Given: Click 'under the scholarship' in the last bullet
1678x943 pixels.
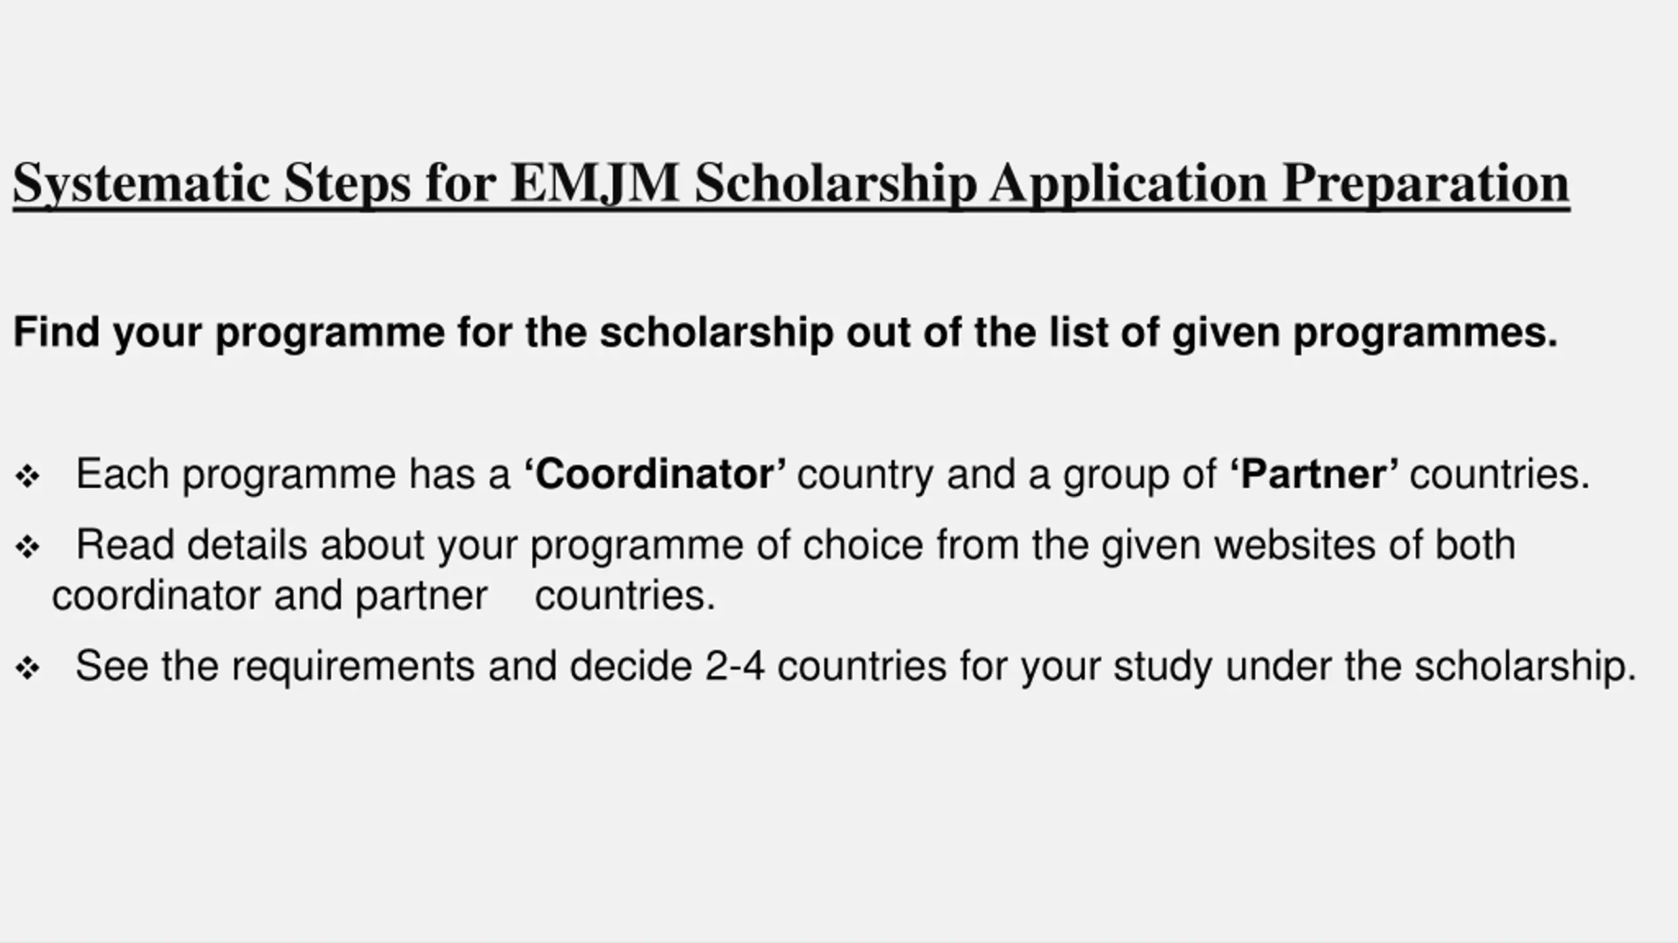Looking at the screenshot, I should pos(1431,666).
